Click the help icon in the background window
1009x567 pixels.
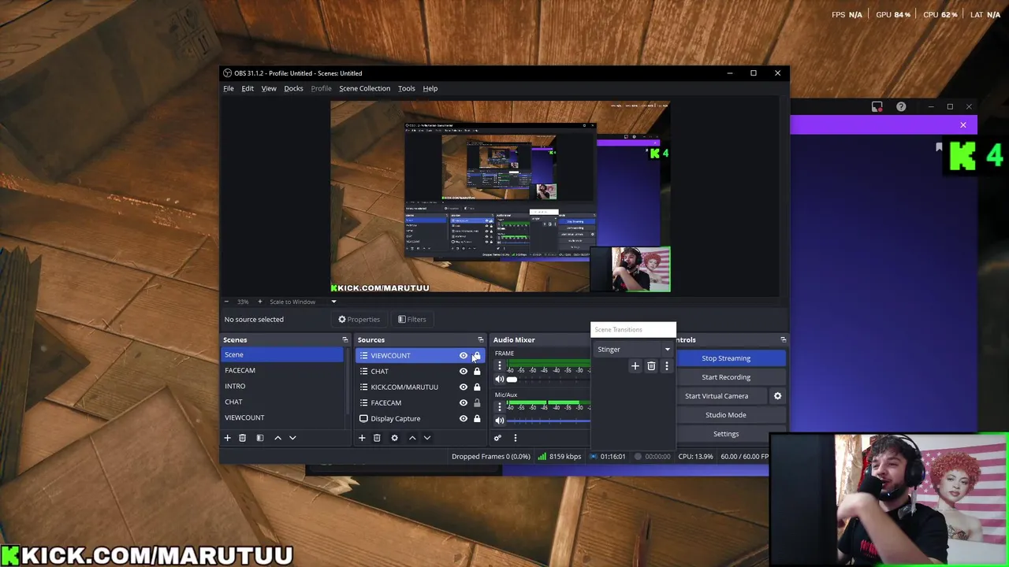coord(901,106)
